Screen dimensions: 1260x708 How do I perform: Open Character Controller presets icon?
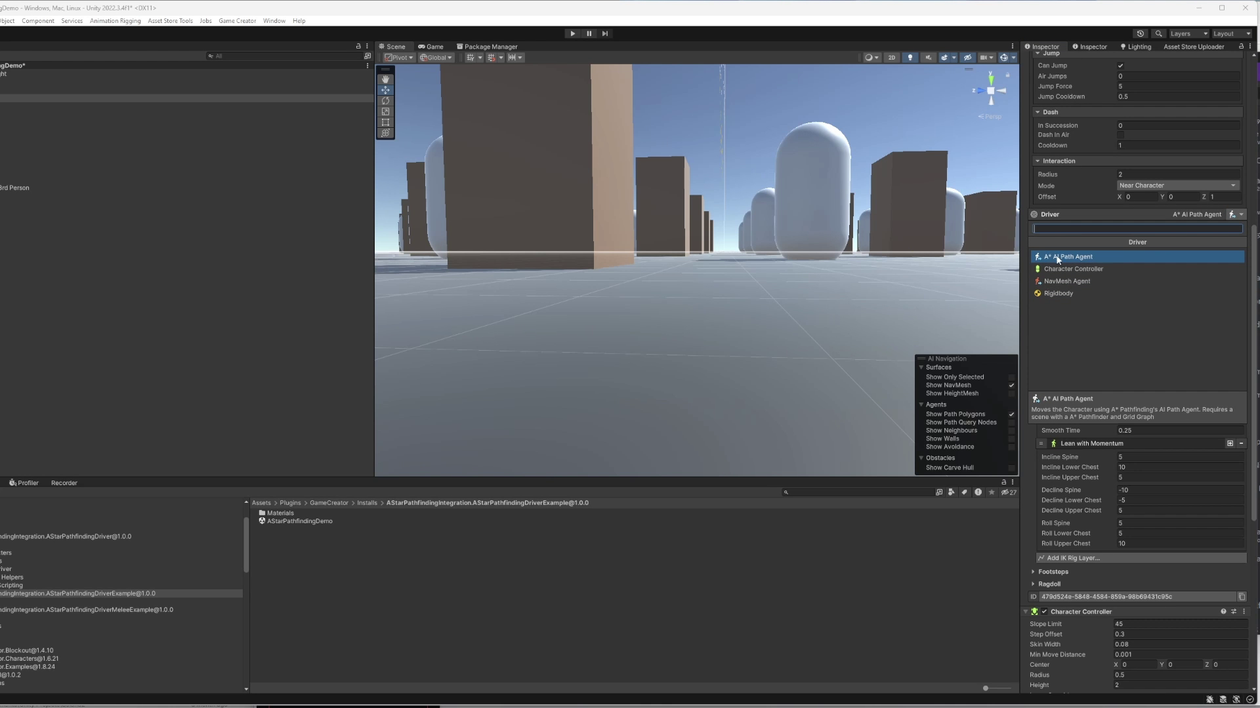[x=1234, y=612]
